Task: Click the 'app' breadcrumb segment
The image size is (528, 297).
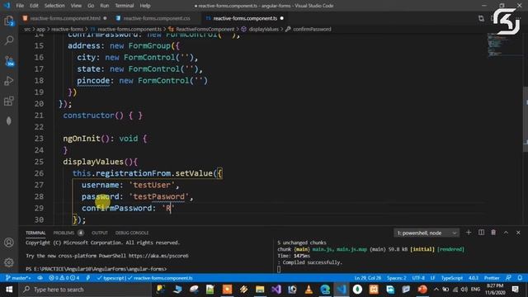Action: [x=40, y=30]
